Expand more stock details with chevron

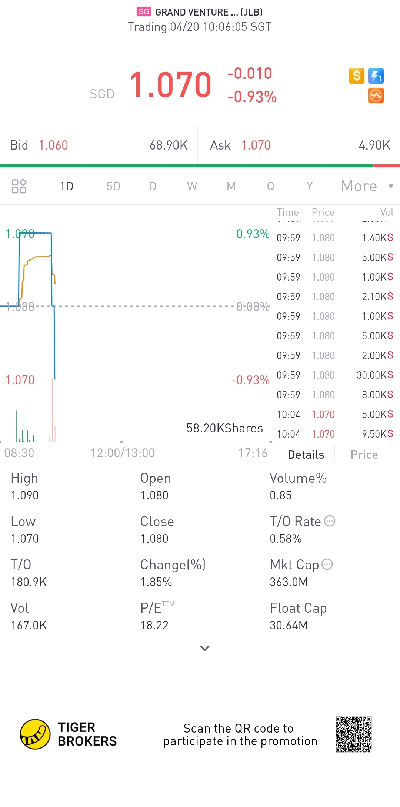[205, 648]
